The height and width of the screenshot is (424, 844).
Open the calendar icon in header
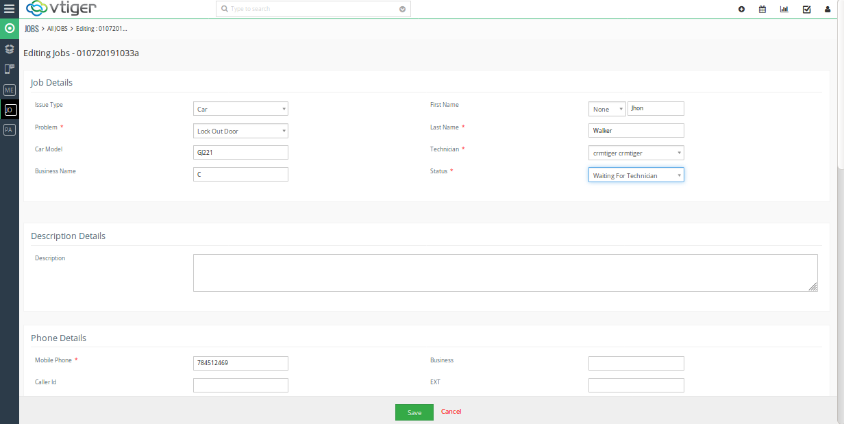click(x=762, y=10)
